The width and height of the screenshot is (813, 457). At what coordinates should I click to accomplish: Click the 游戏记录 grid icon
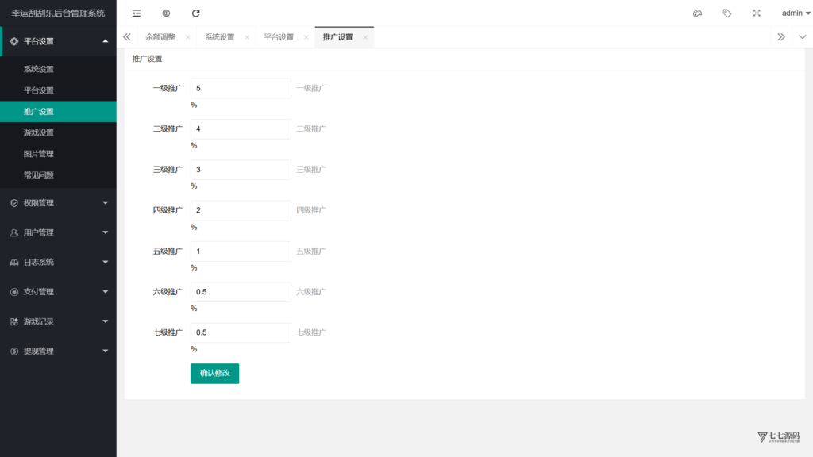[14, 321]
